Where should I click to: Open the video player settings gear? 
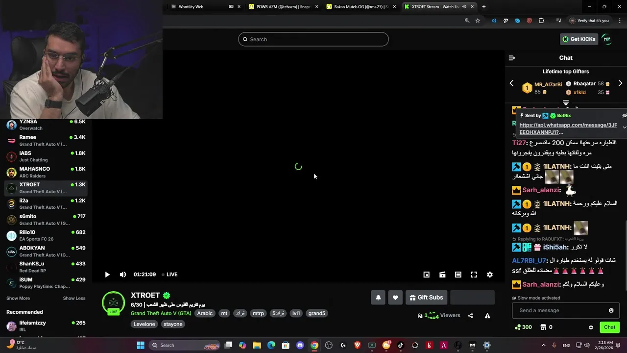click(x=489, y=275)
